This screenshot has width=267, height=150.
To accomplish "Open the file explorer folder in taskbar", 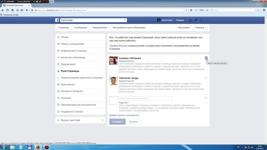I will pyautogui.click(x=12, y=147).
